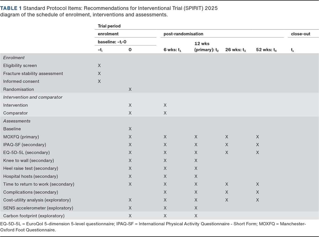Click the X mark in the Randomisation row

pyautogui.click(x=130, y=89)
